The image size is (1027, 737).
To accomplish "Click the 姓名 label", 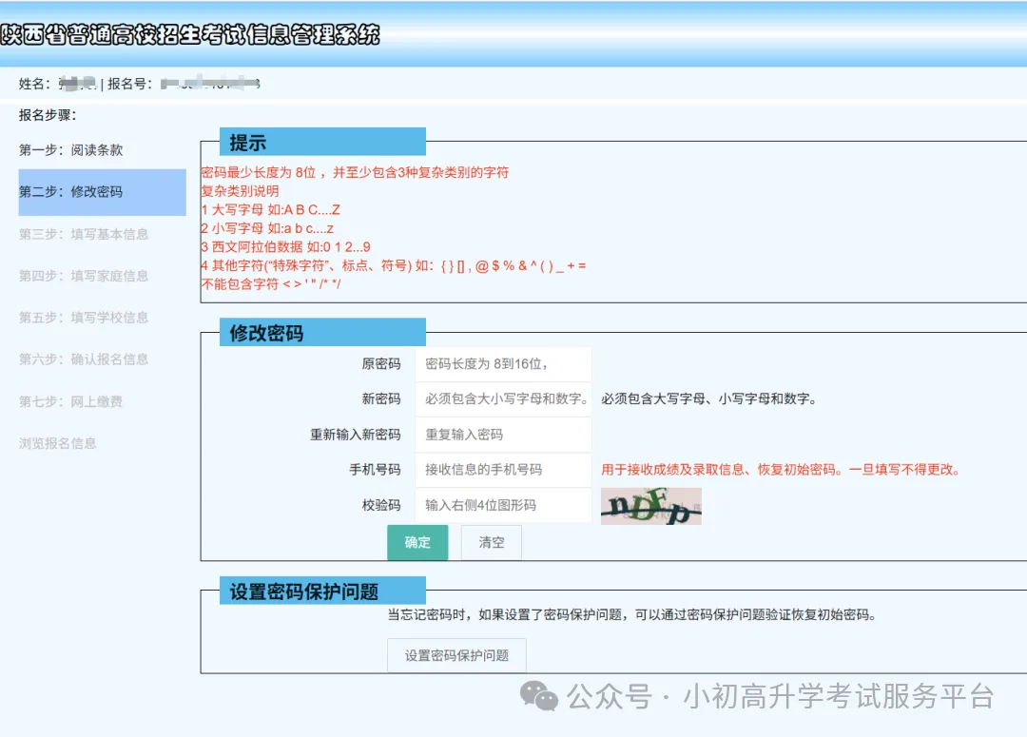I will point(35,84).
